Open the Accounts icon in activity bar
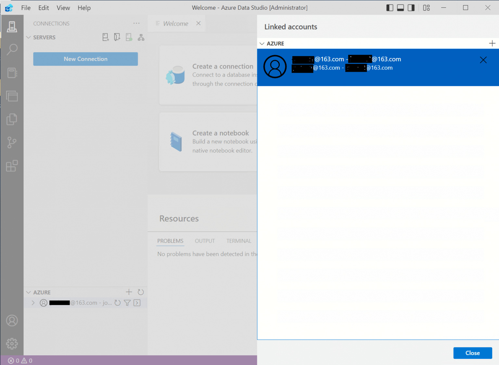The height and width of the screenshot is (365, 499). click(12, 321)
